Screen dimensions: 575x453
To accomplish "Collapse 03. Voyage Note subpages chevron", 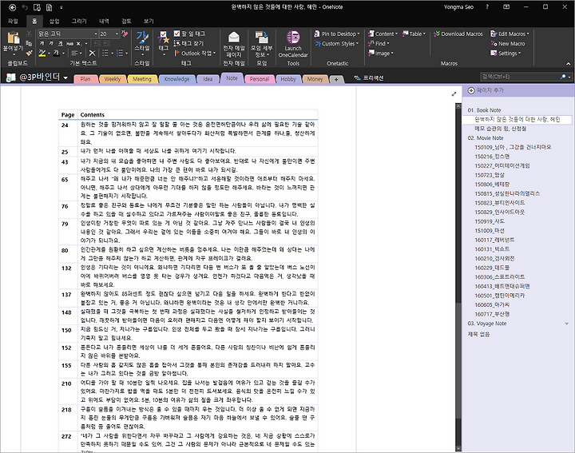I will (x=567, y=324).
